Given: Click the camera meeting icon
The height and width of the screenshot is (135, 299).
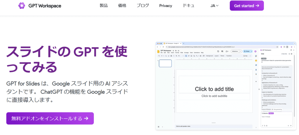Looking at the screenshot, I should (x=227, y=51).
